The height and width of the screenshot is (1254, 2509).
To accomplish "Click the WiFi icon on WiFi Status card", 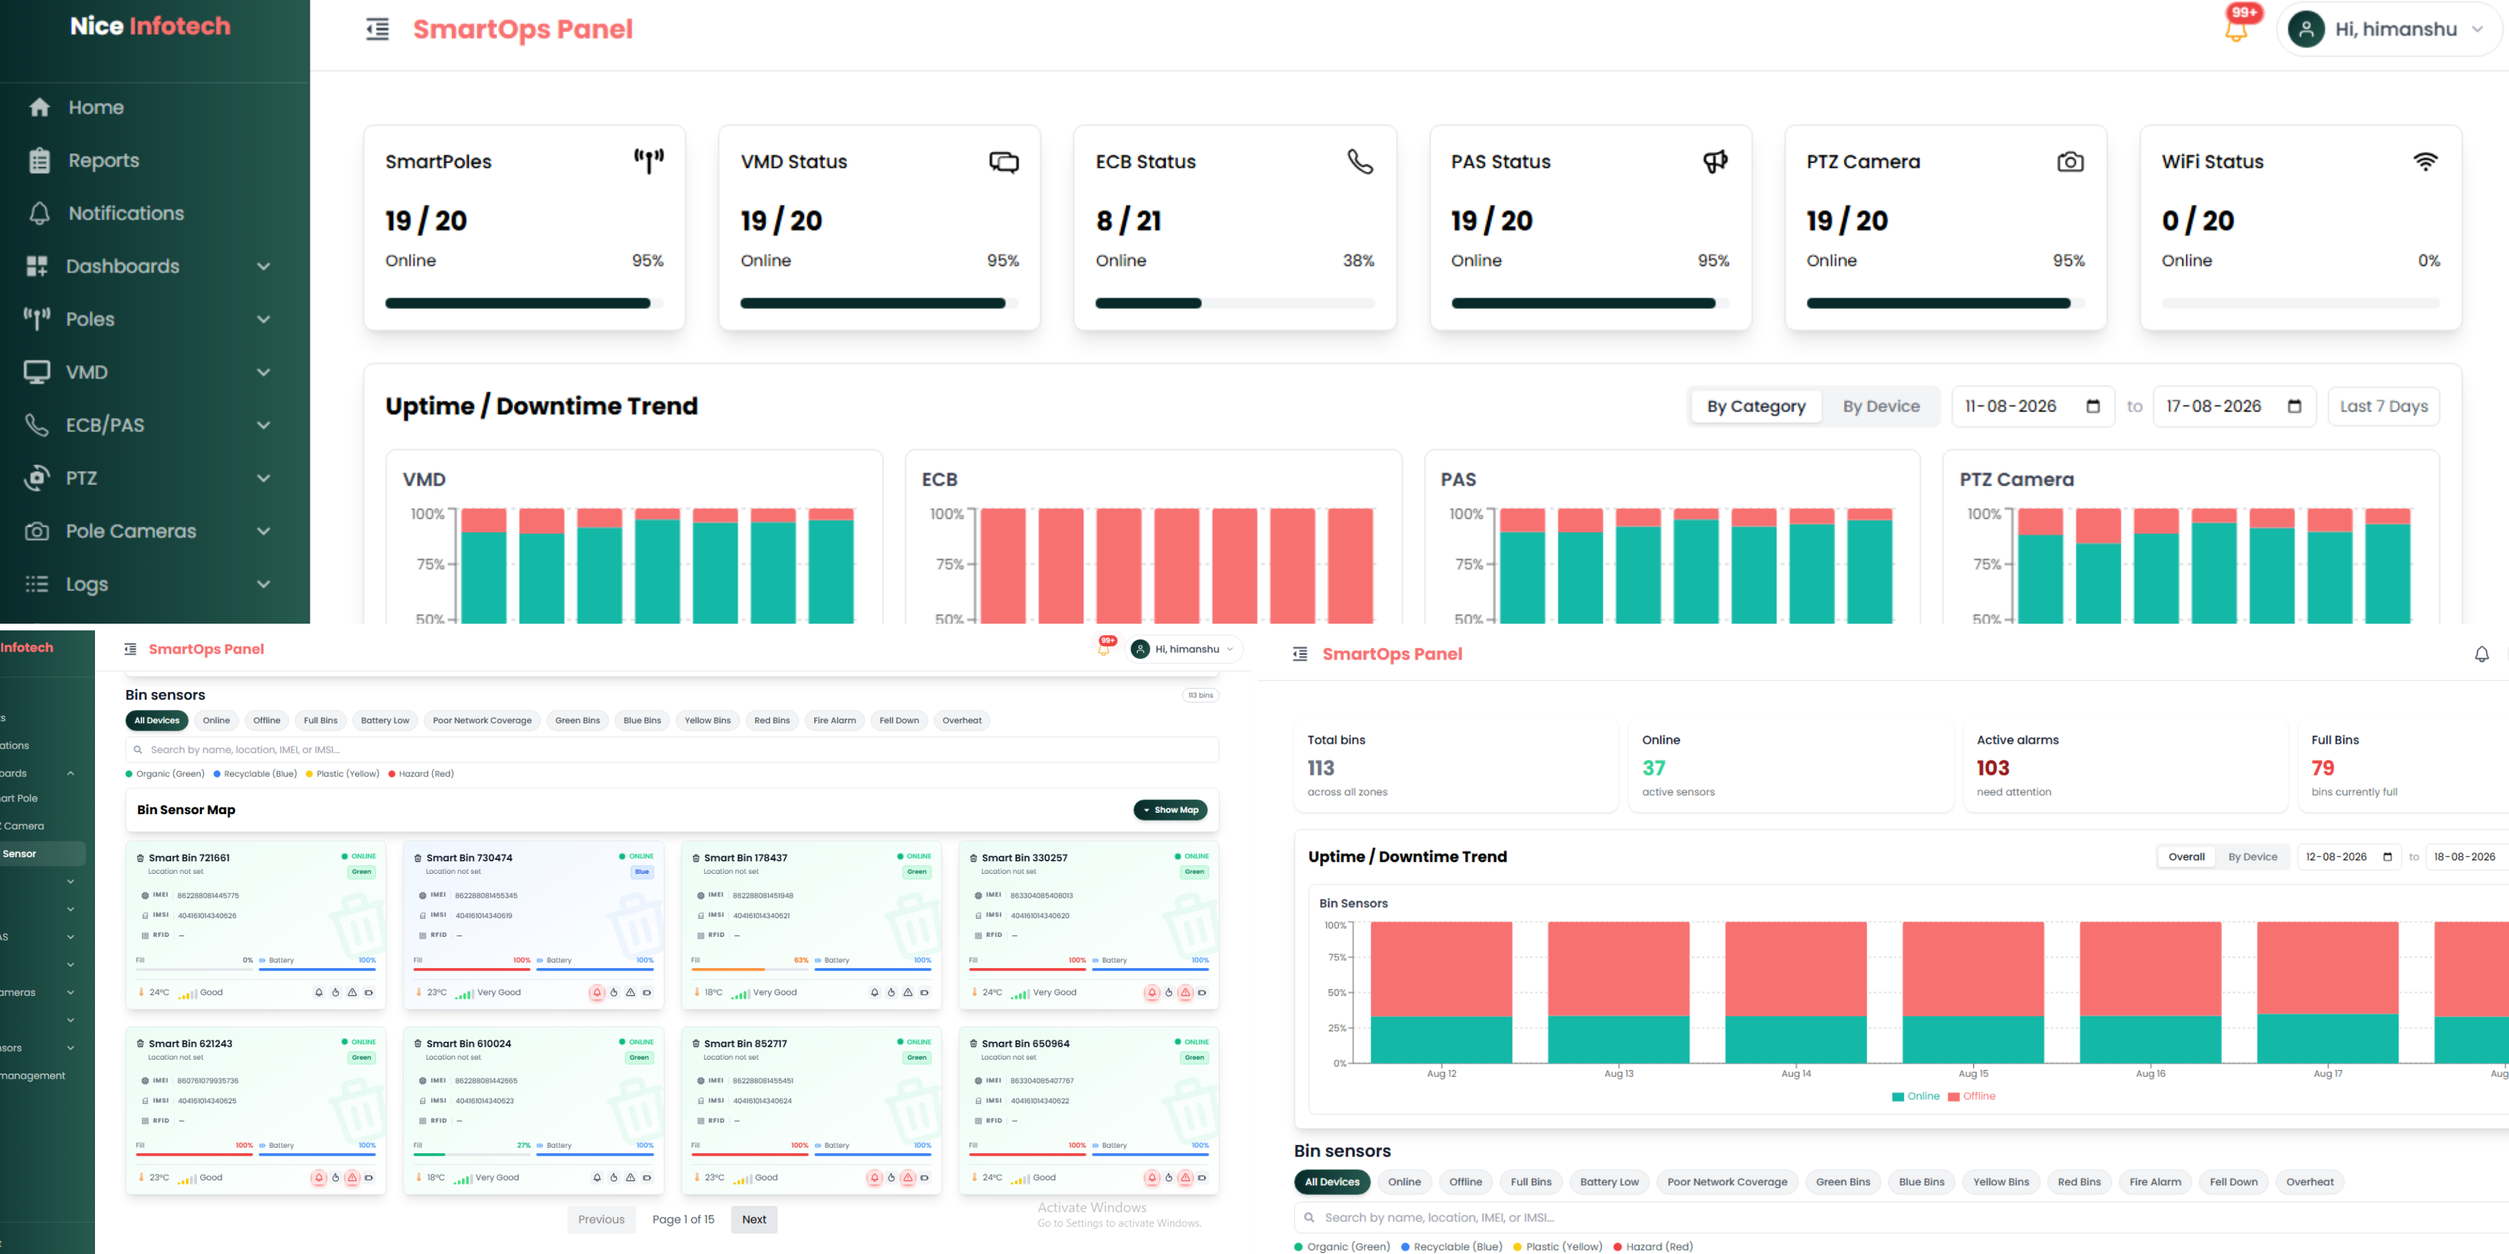I will coord(2425,162).
